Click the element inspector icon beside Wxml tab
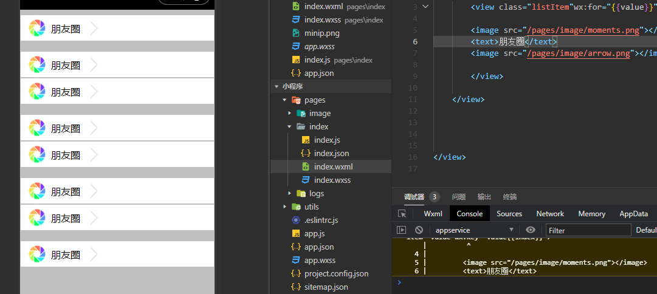The width and height of the screenshot is (657, 294). tap(402, 214)
